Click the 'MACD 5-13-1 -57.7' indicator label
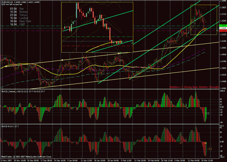Screen dimensions: 227x162 click(x=10, y=126)
